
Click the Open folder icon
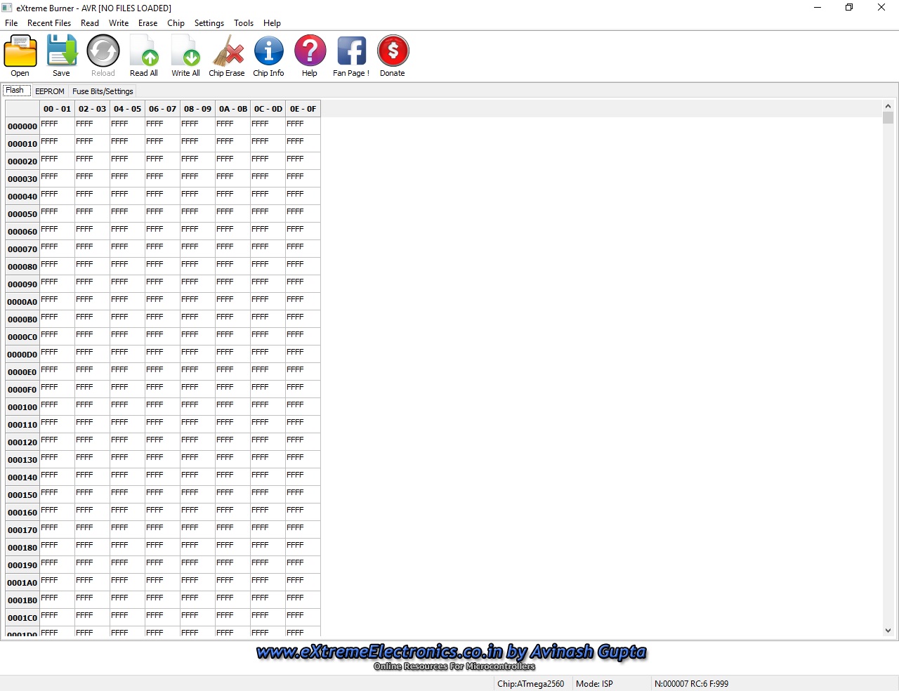click(20, 52)
